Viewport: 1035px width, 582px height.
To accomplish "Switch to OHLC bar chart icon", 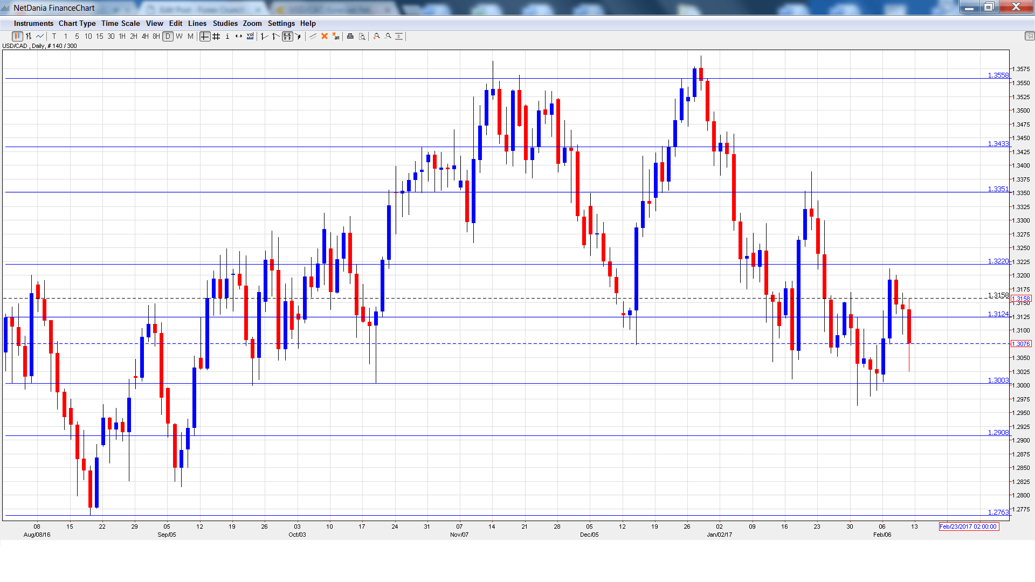I will pos(29,37).
